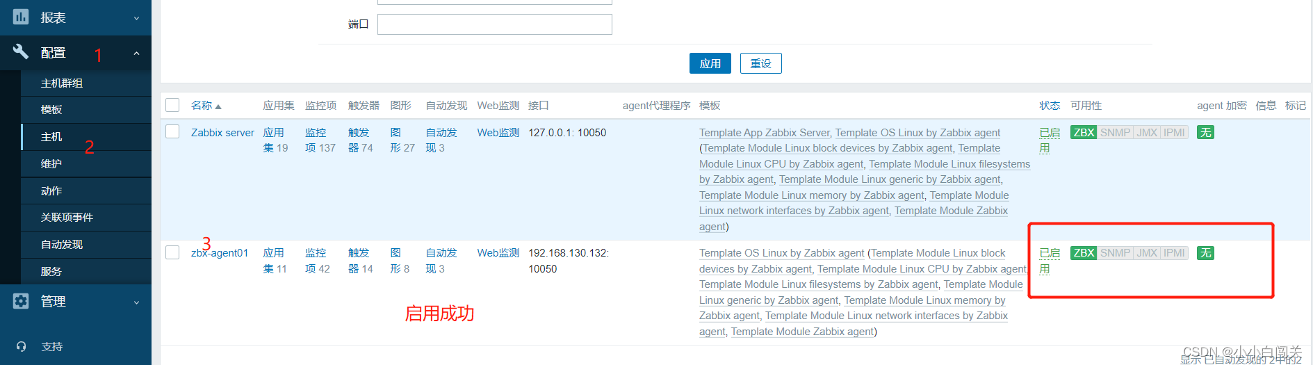Screen dimensions: 1313x365
Task: Expand the 报表 menu chevron
Action: [x=136, y=18]
